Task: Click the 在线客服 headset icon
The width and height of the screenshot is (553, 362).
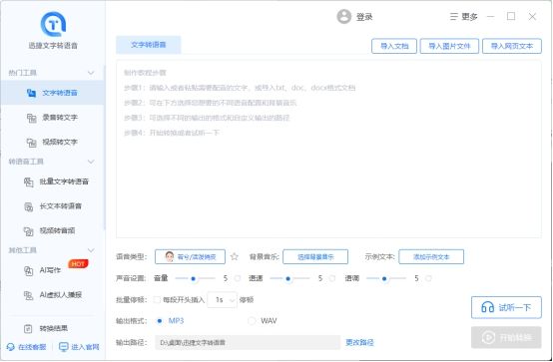Action: pos(11,347)
